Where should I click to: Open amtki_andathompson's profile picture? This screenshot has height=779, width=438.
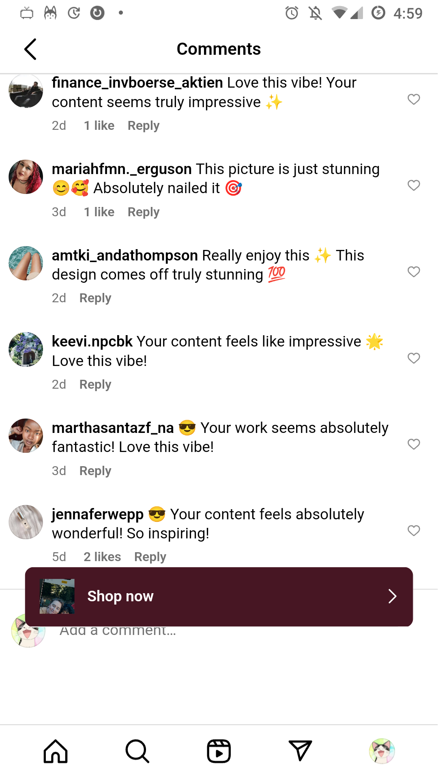26,263
